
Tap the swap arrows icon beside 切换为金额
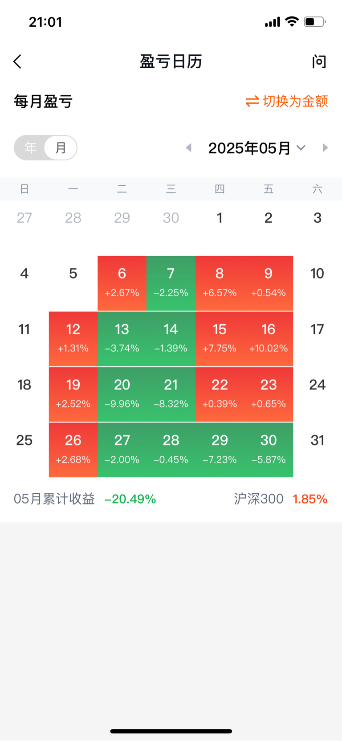[x=252, y=102]
